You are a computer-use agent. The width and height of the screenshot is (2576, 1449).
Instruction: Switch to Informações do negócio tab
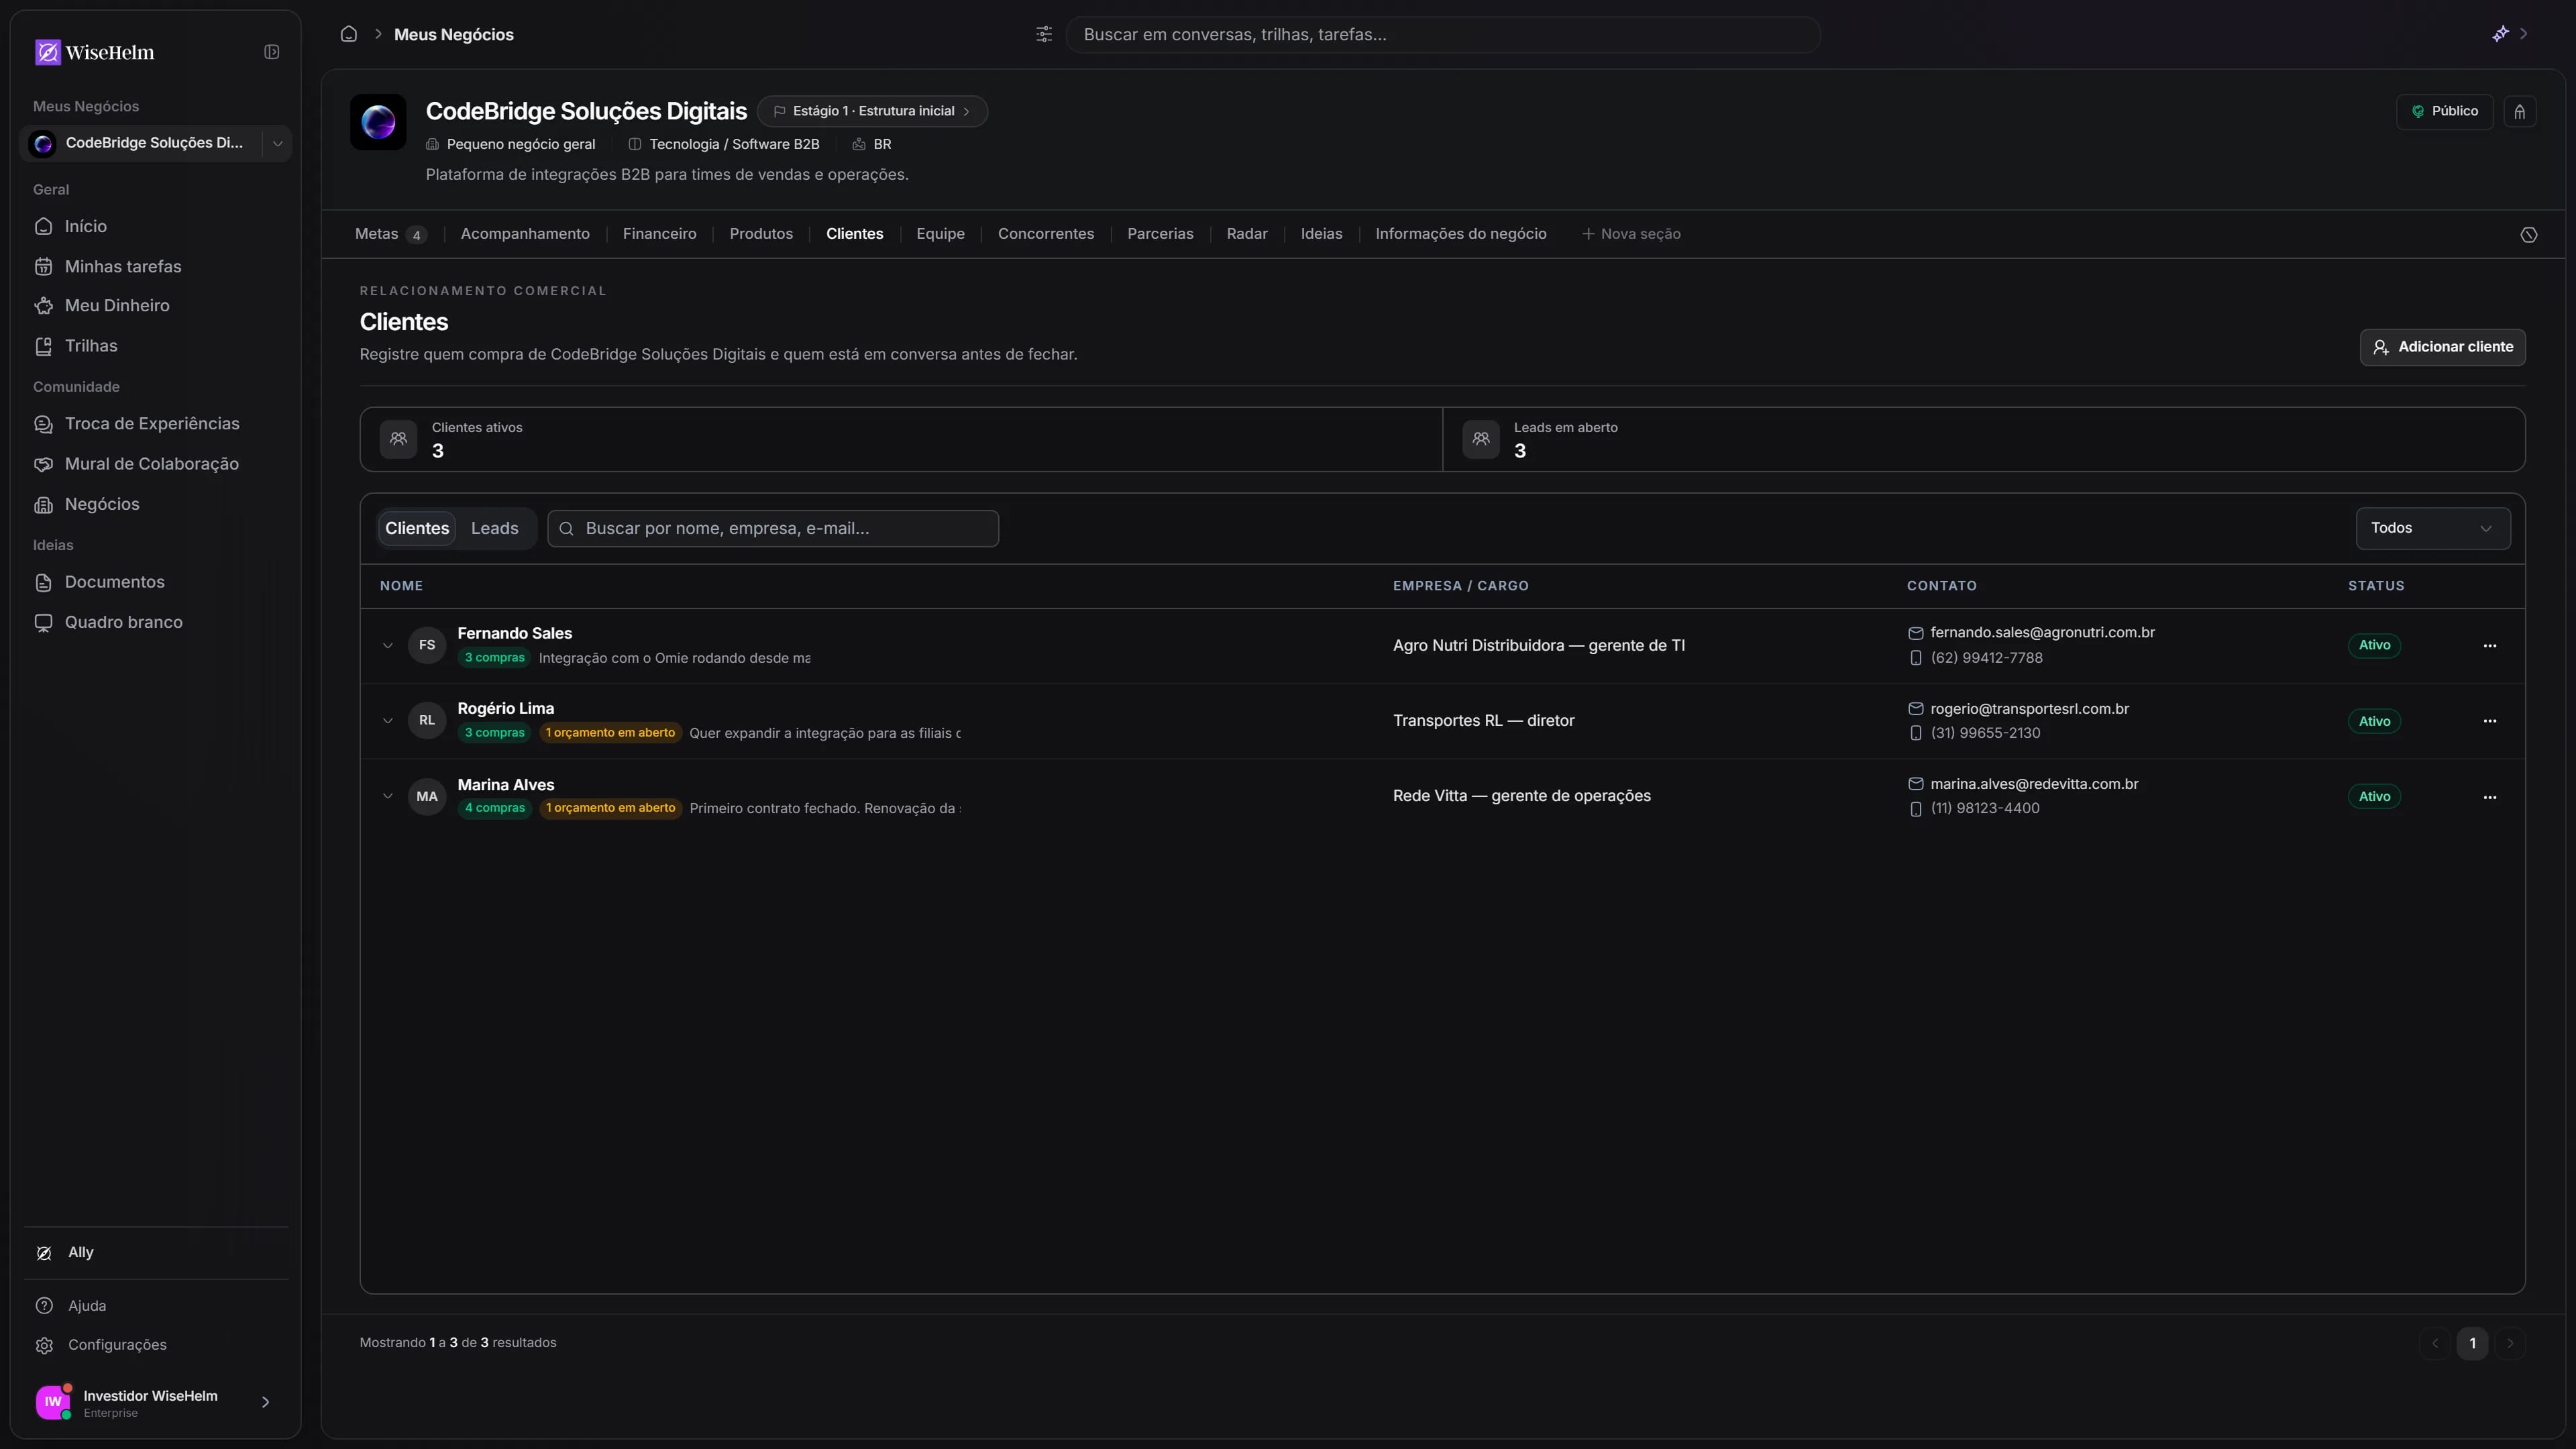click(1461, 234)
